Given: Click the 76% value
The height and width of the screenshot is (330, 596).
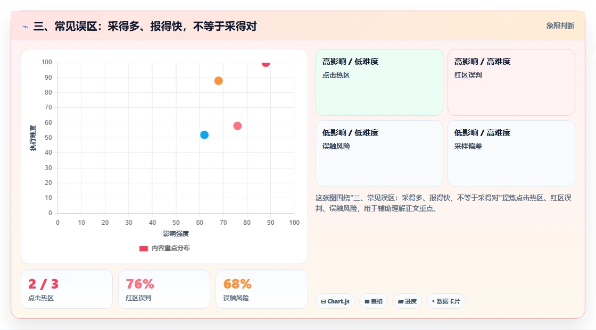Looking at the screenshot, I should 140,284.
